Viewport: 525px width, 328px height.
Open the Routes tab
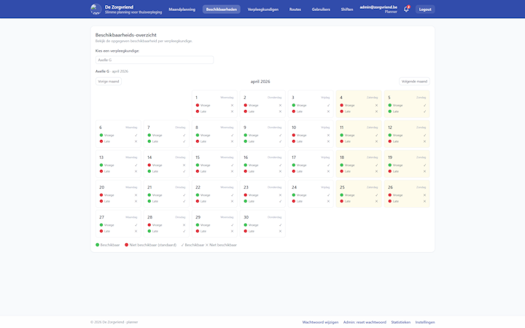coord(295,9)
